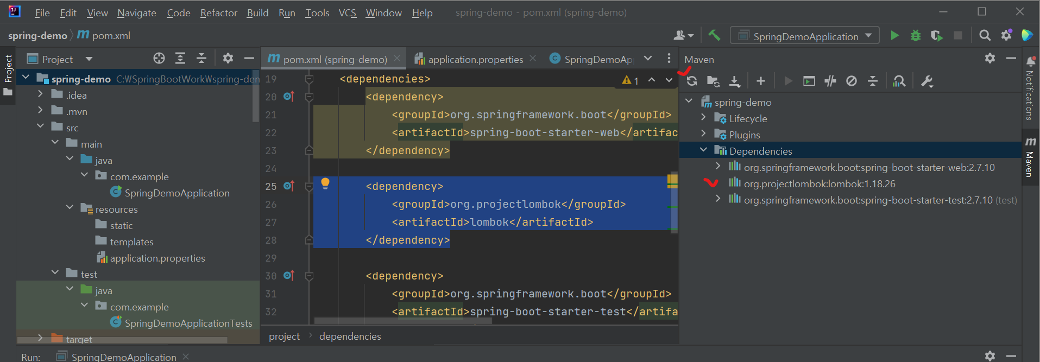This screenshot has height=362, width=1040.
Task: Close pom.xml editor tab
Action: [x=397, y=58]
